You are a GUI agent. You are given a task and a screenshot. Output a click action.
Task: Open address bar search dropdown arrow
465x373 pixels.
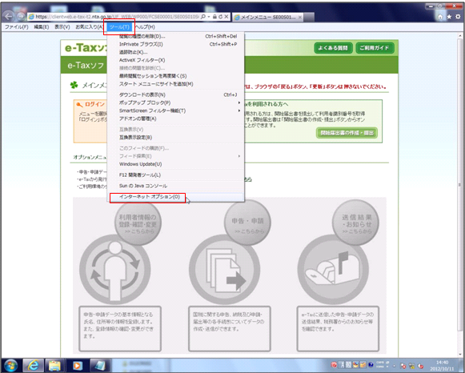tap(208, 17)
